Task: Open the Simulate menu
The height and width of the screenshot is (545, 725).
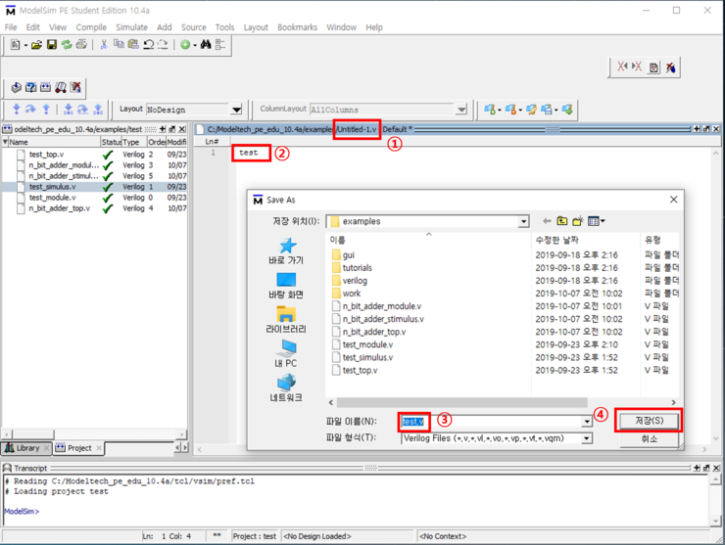Action: click(x=131, y=27)
